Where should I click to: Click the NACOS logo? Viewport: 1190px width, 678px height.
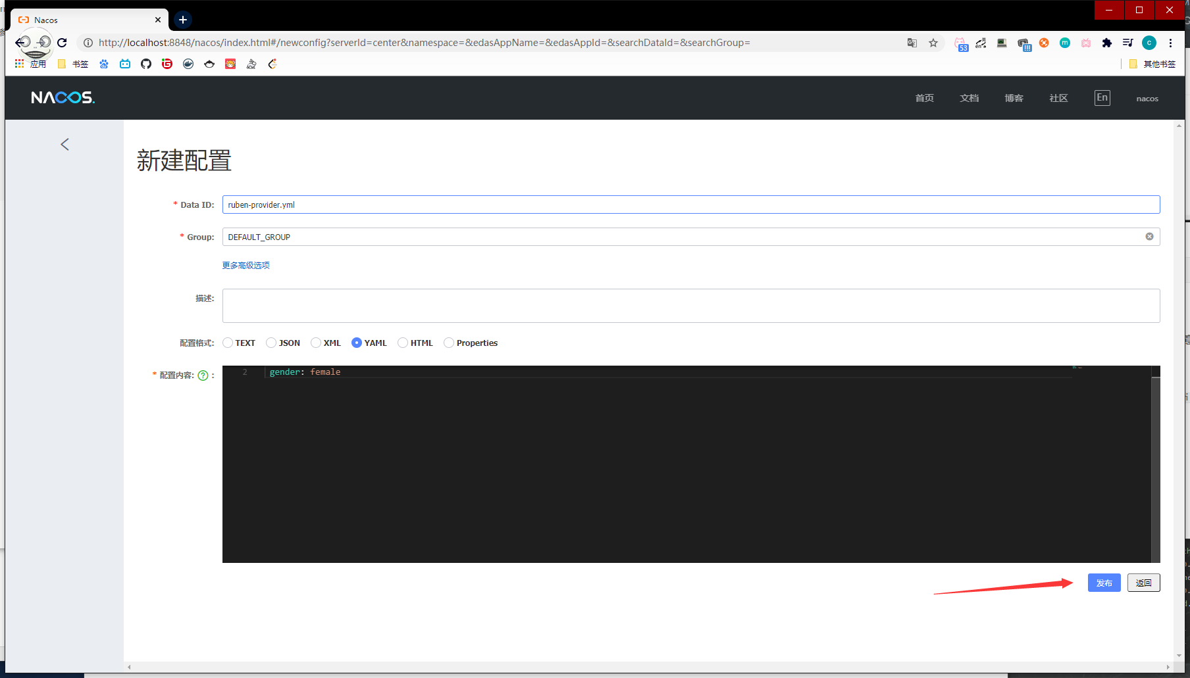point(63,98)
